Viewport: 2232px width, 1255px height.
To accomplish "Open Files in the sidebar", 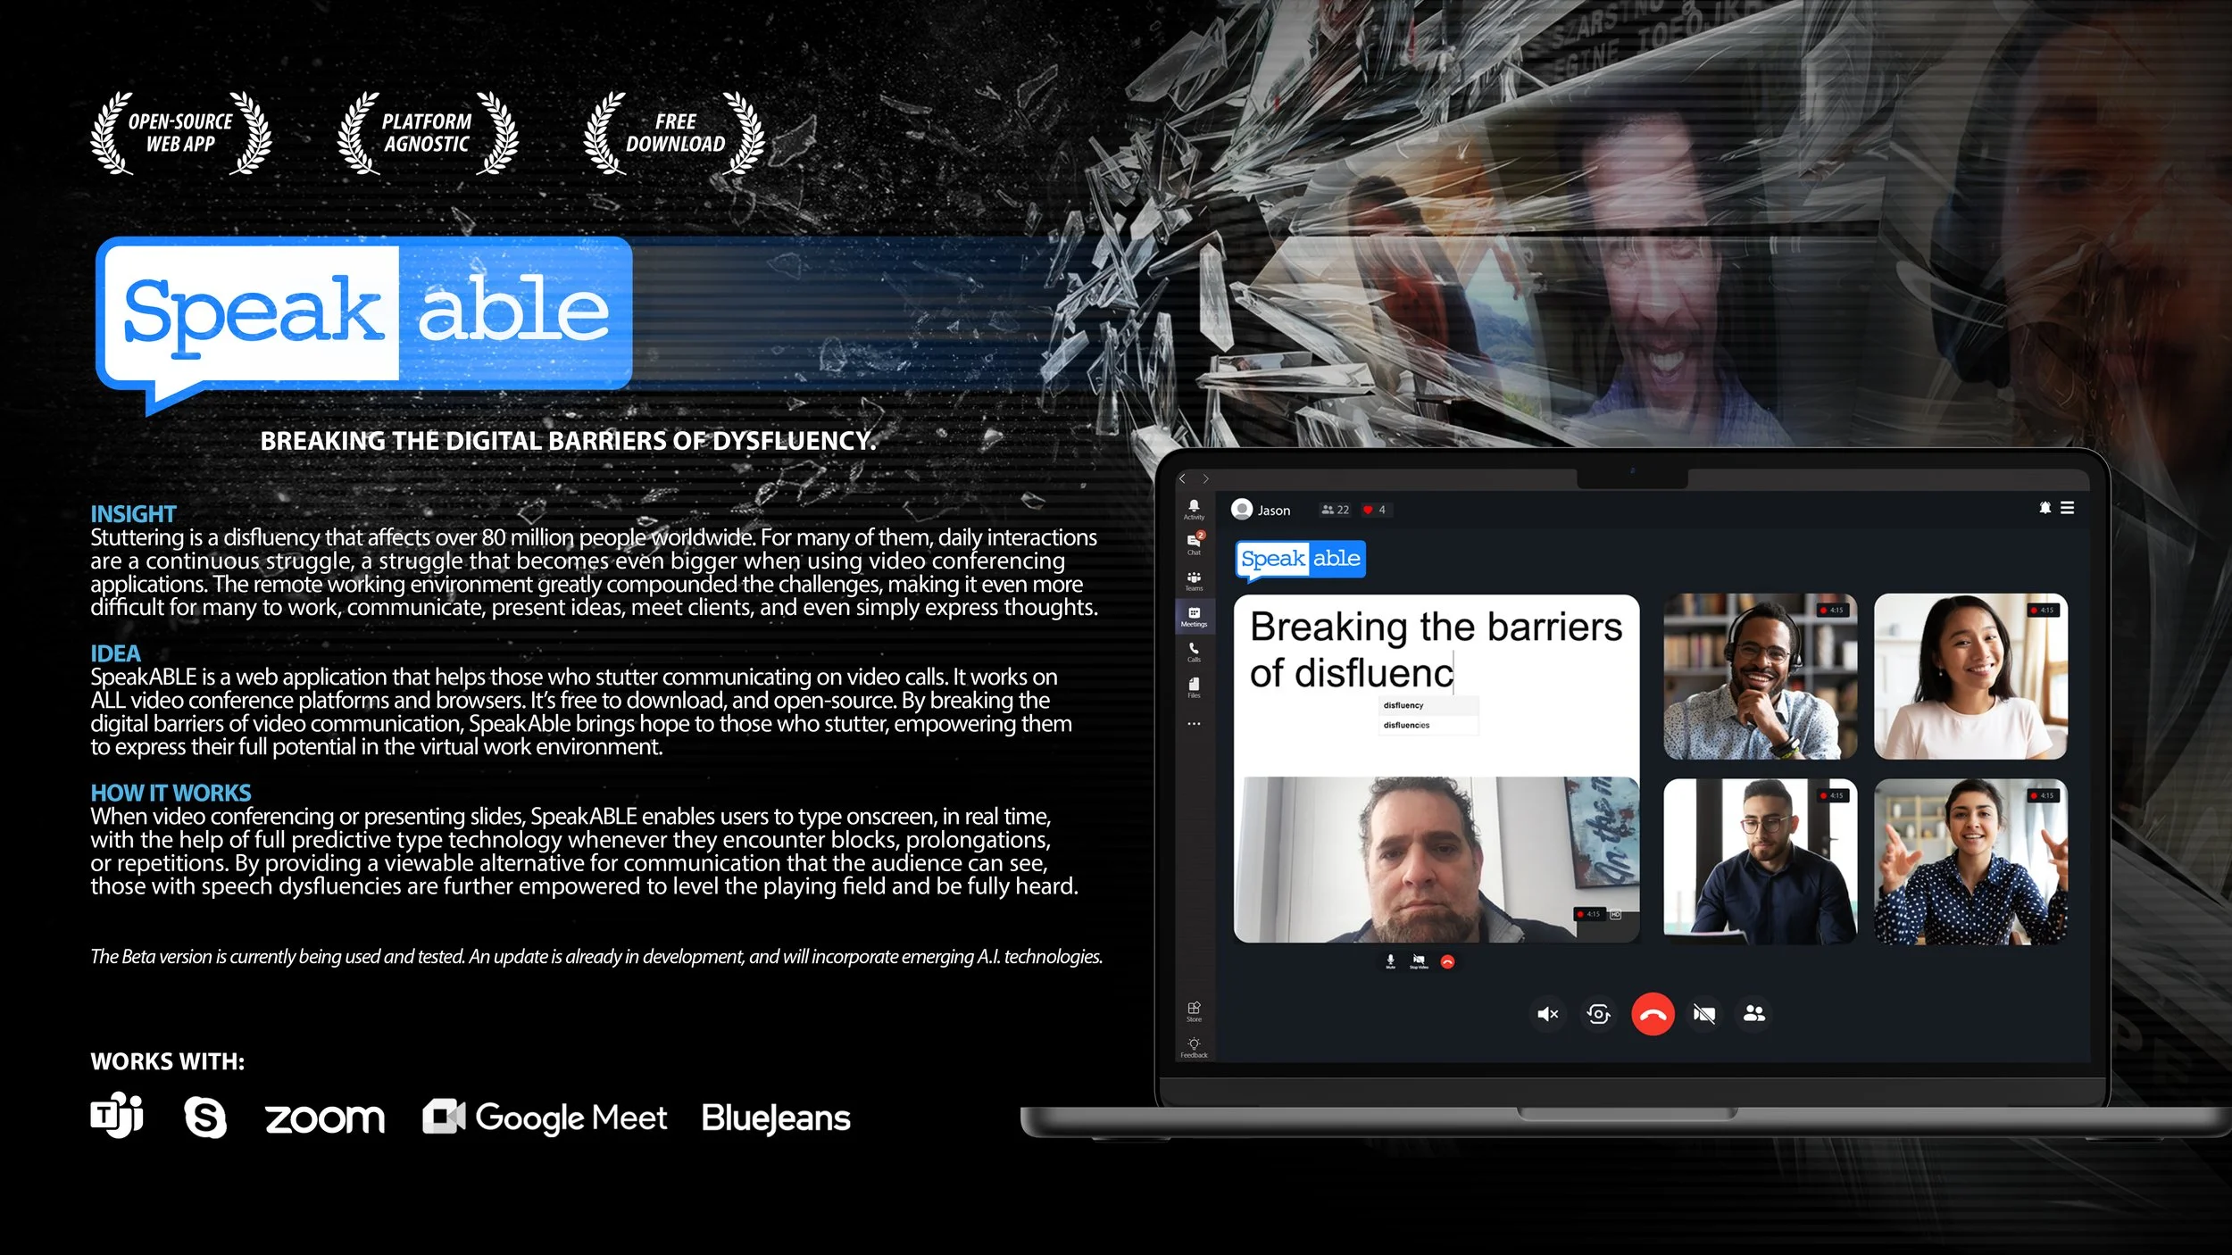I will [1194, 686].
